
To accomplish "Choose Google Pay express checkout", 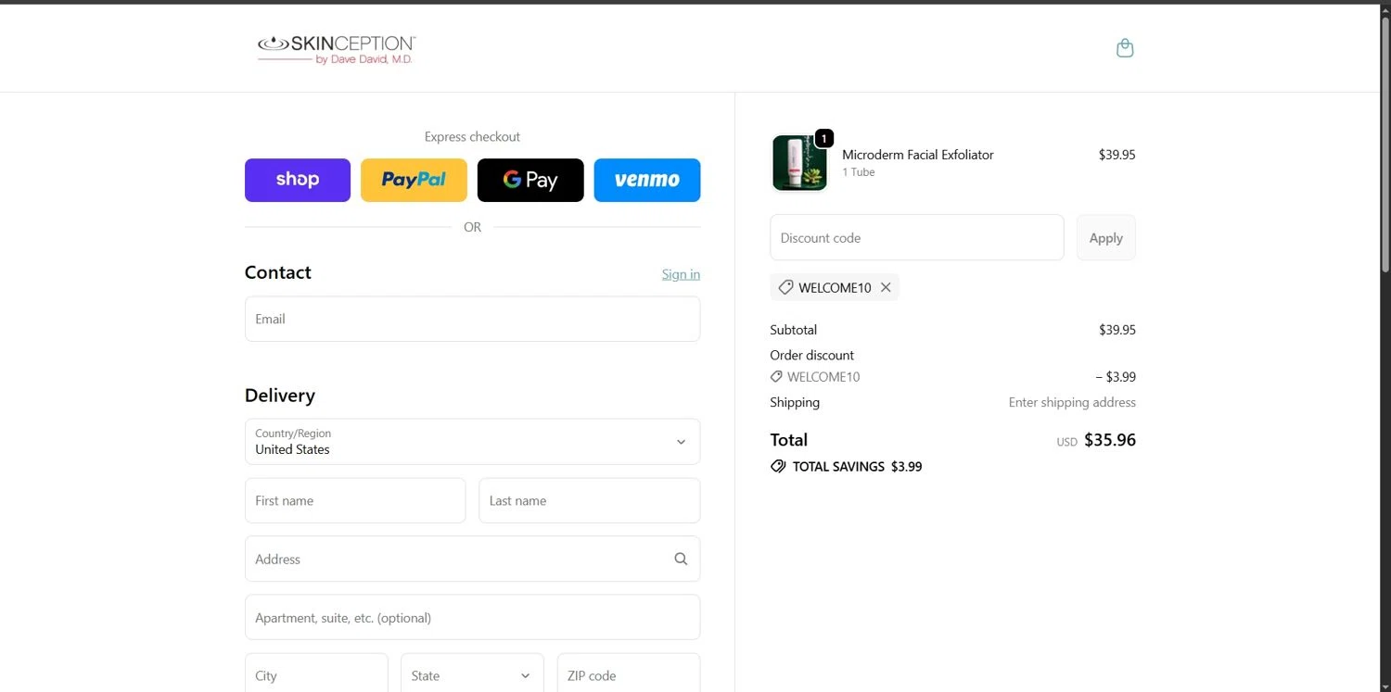I will (530, 180).
